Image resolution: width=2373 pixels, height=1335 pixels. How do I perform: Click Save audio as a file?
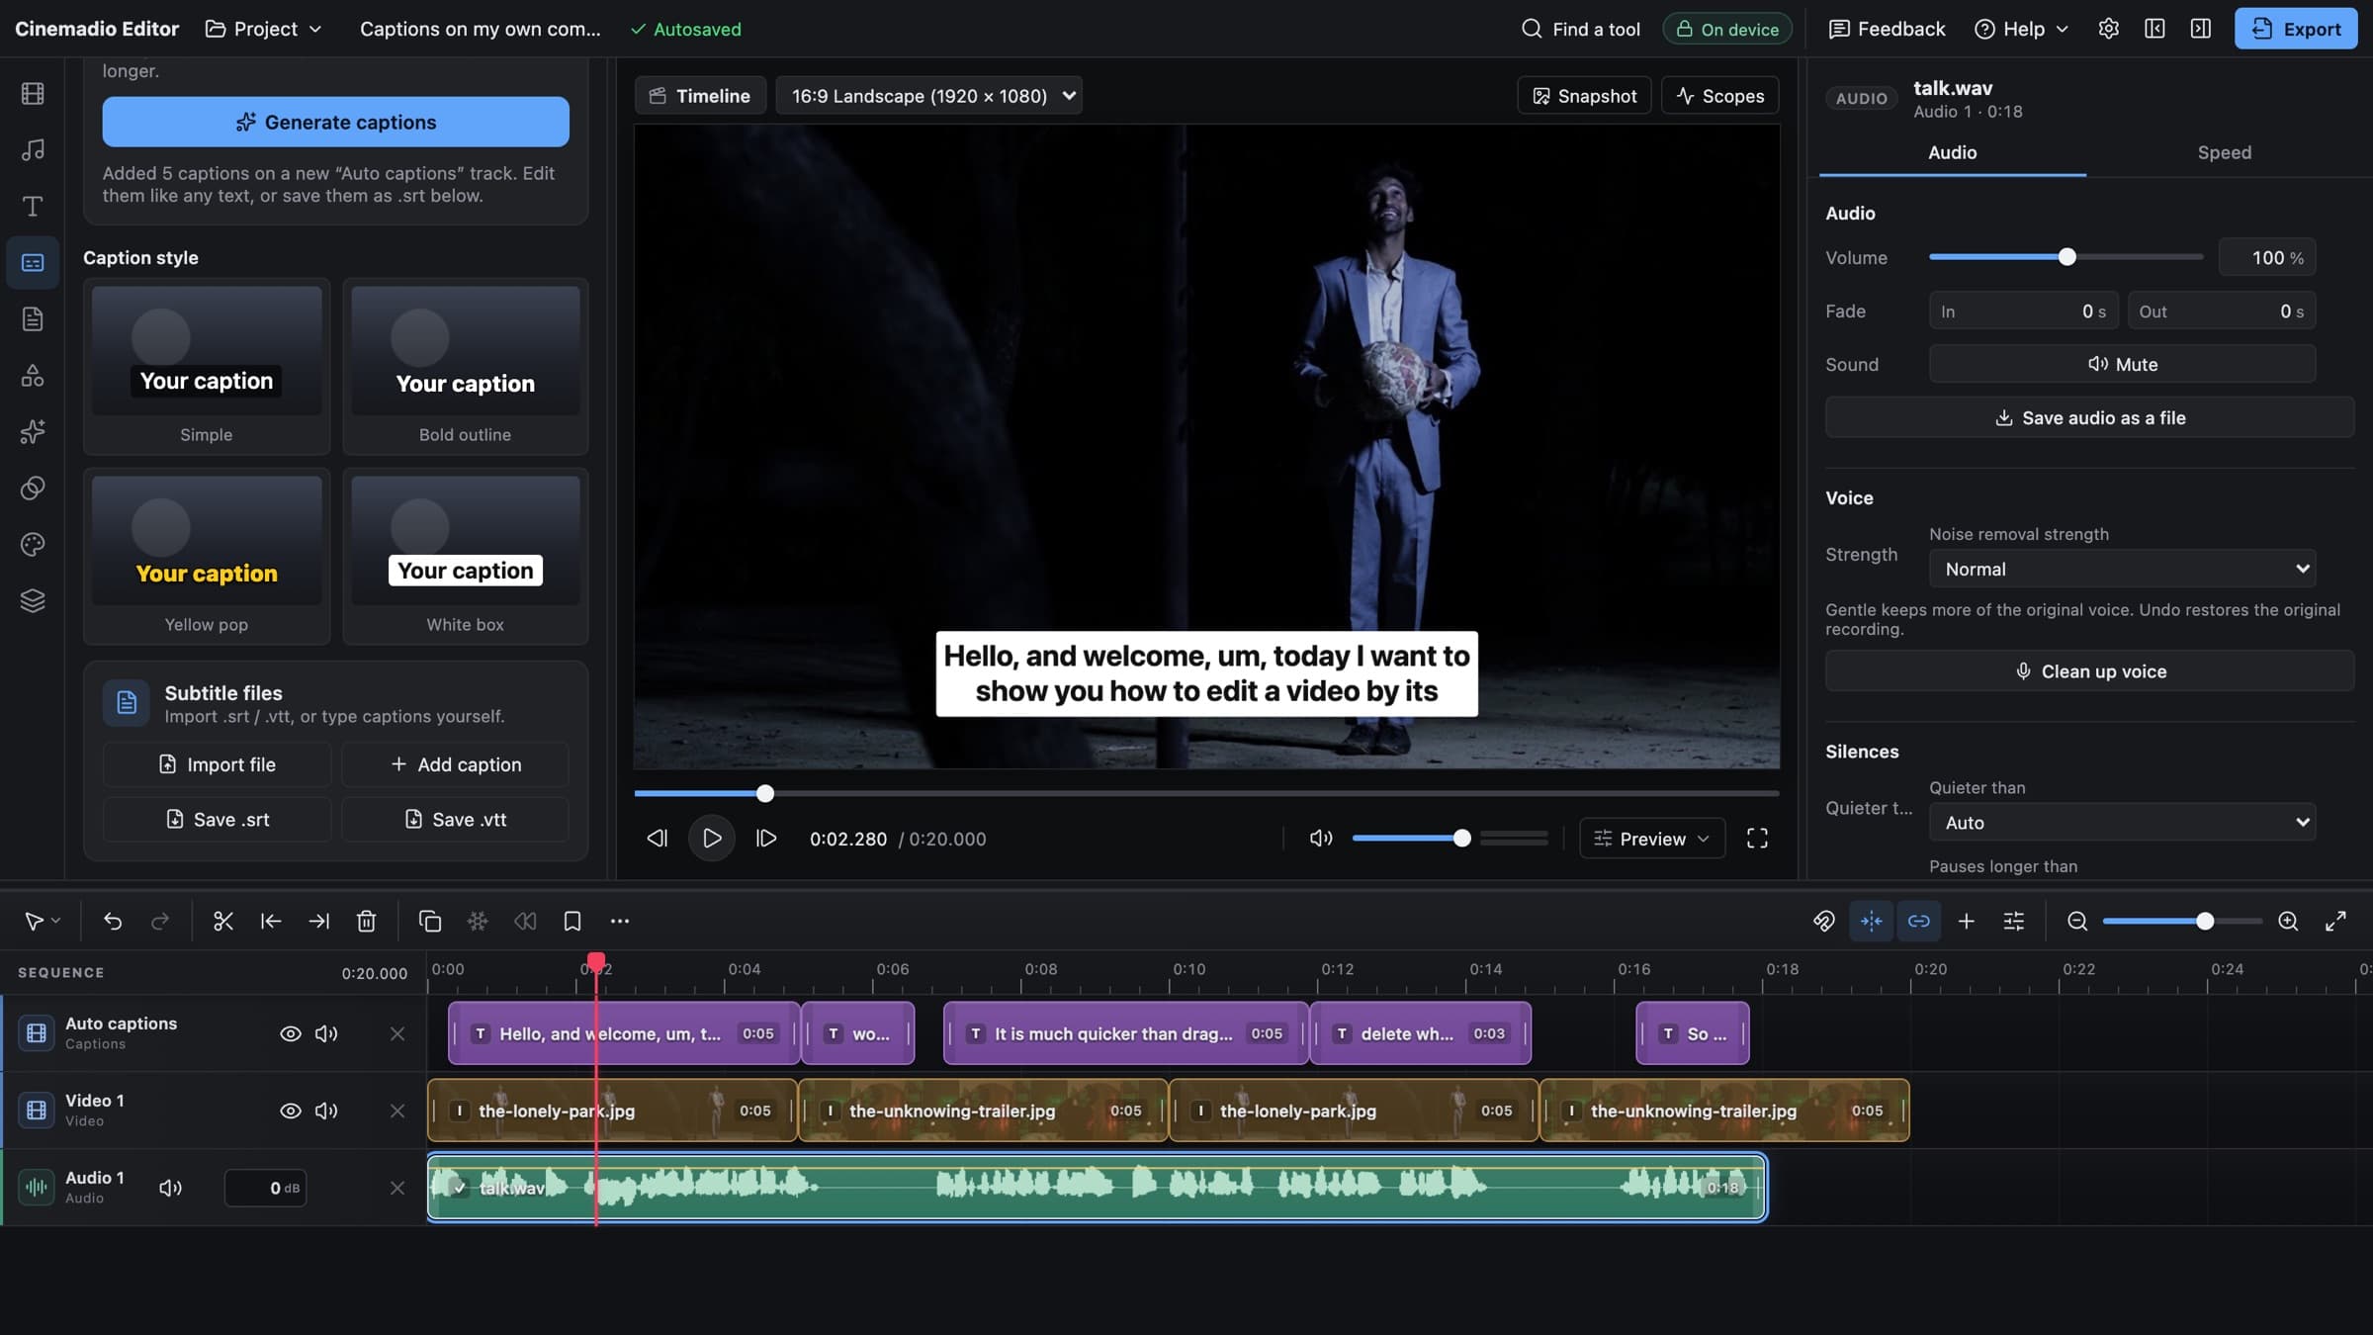coord(2090,418)
